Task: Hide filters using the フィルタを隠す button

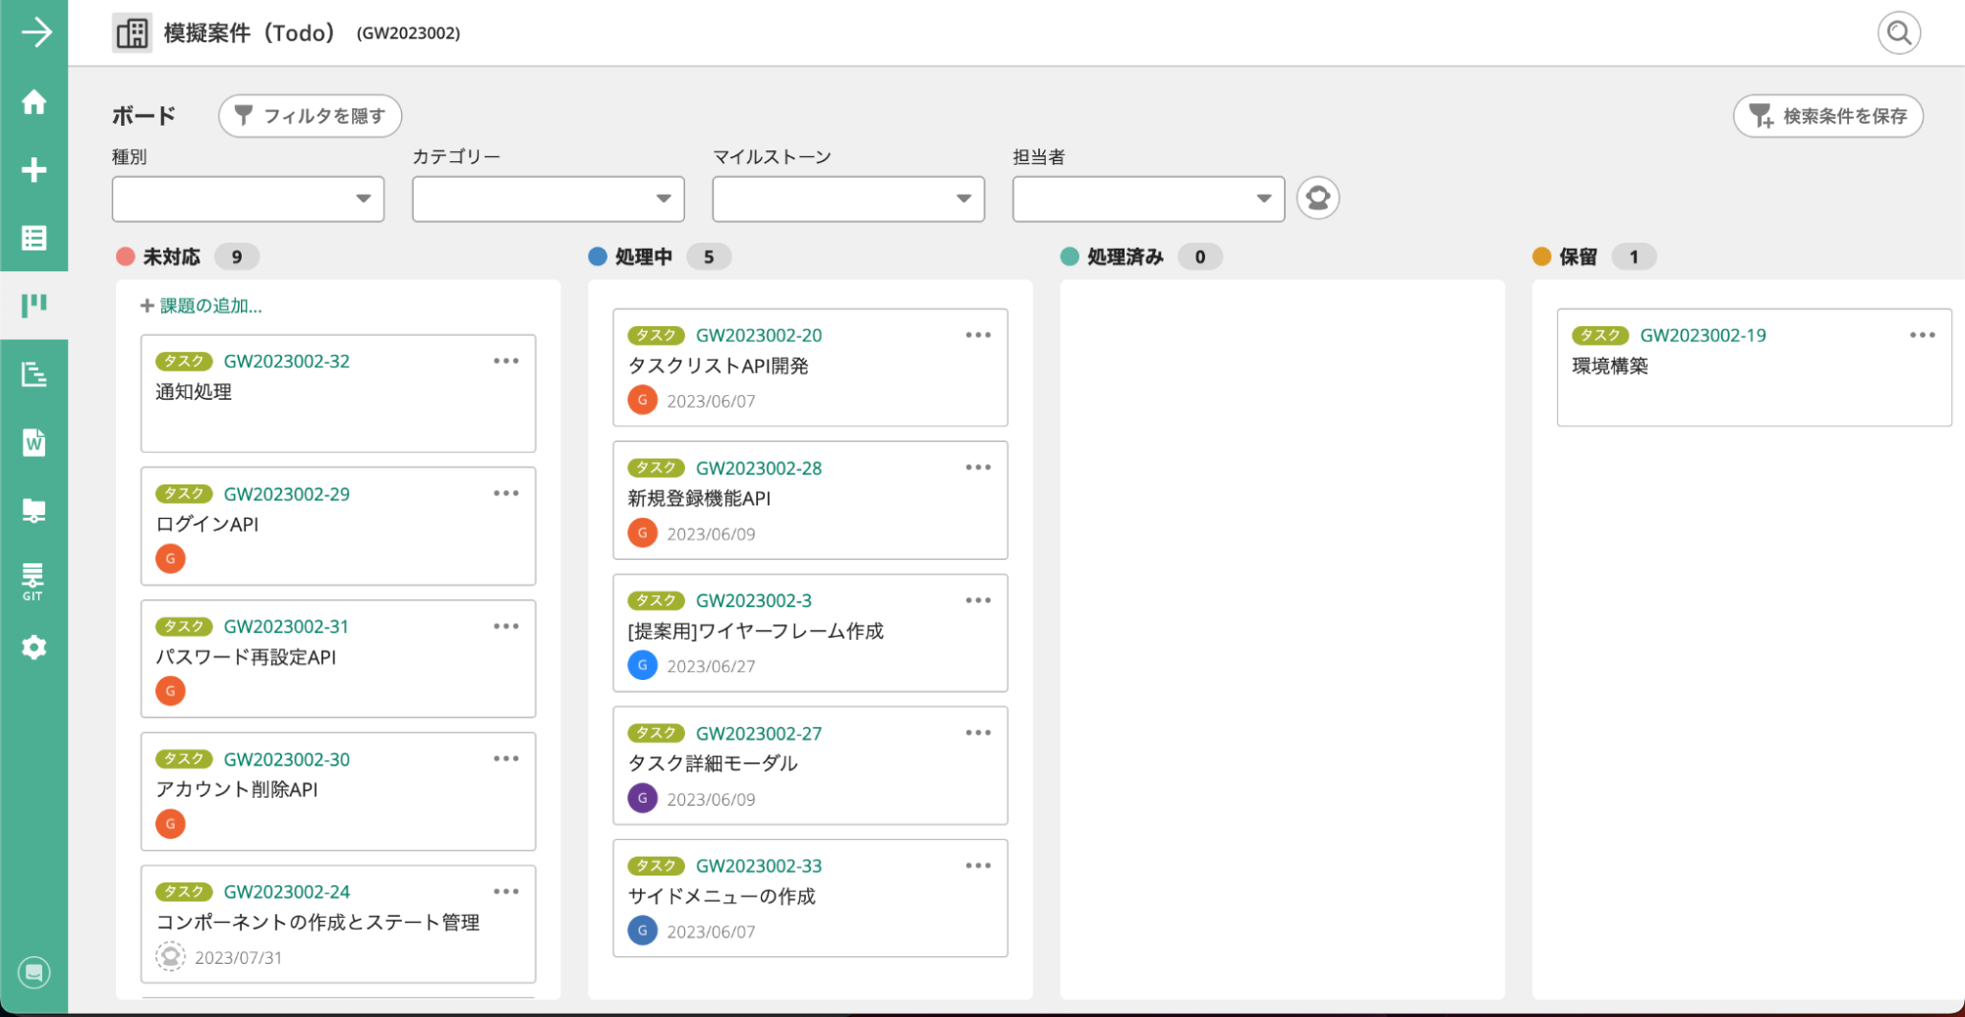Action: [x=309, y=116]
